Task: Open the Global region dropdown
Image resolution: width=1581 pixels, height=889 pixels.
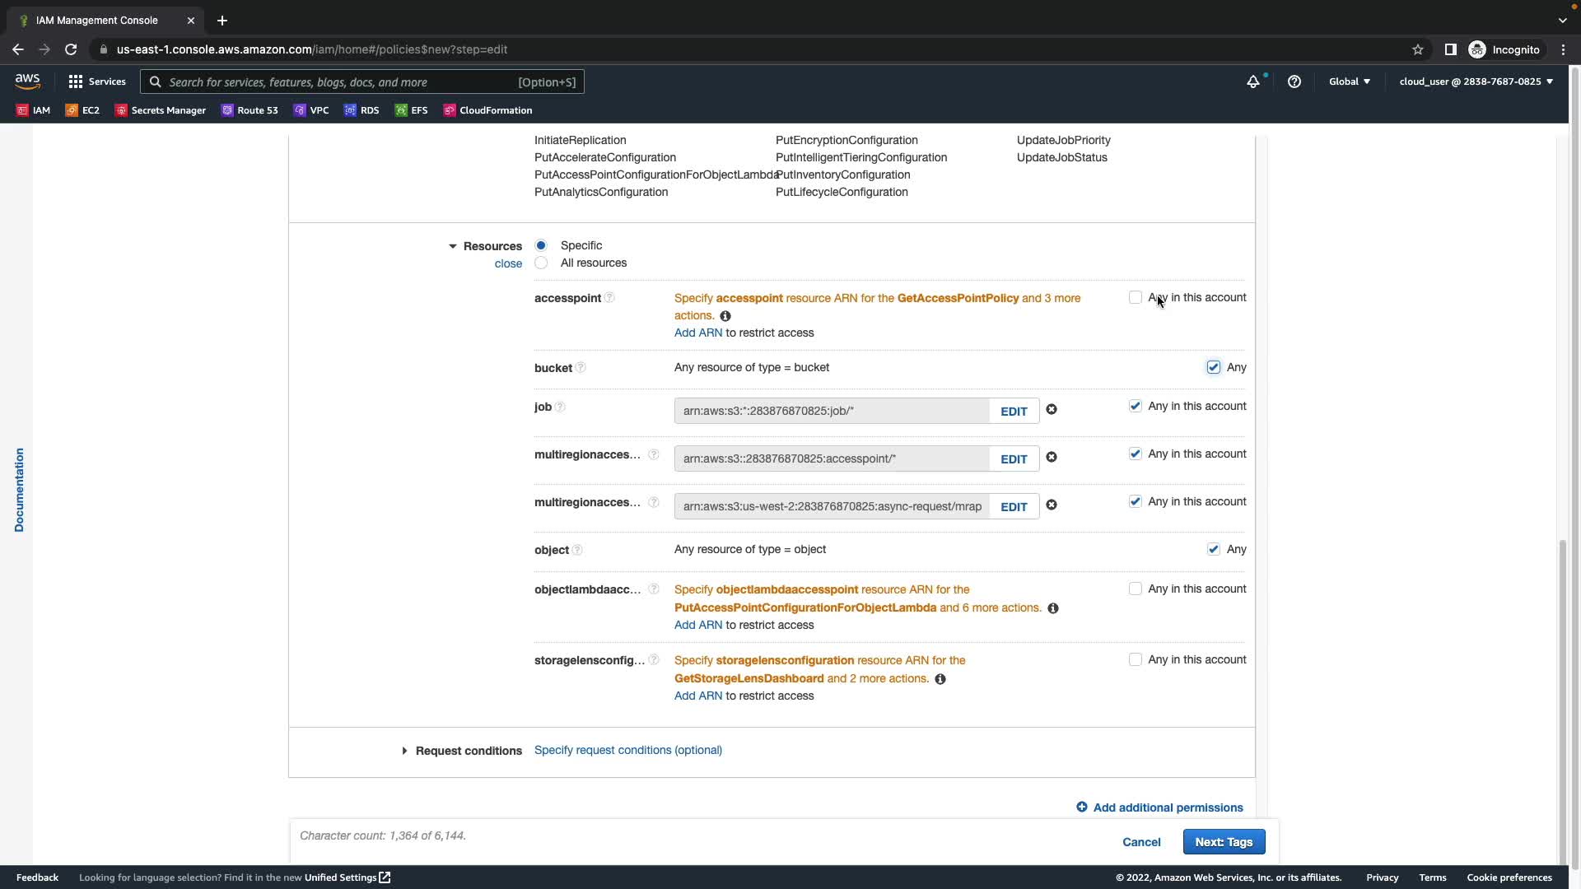Action: coord(1349,81)
